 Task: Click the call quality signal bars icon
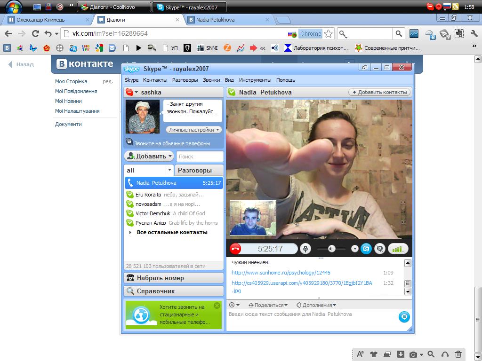tap(398, 249)
